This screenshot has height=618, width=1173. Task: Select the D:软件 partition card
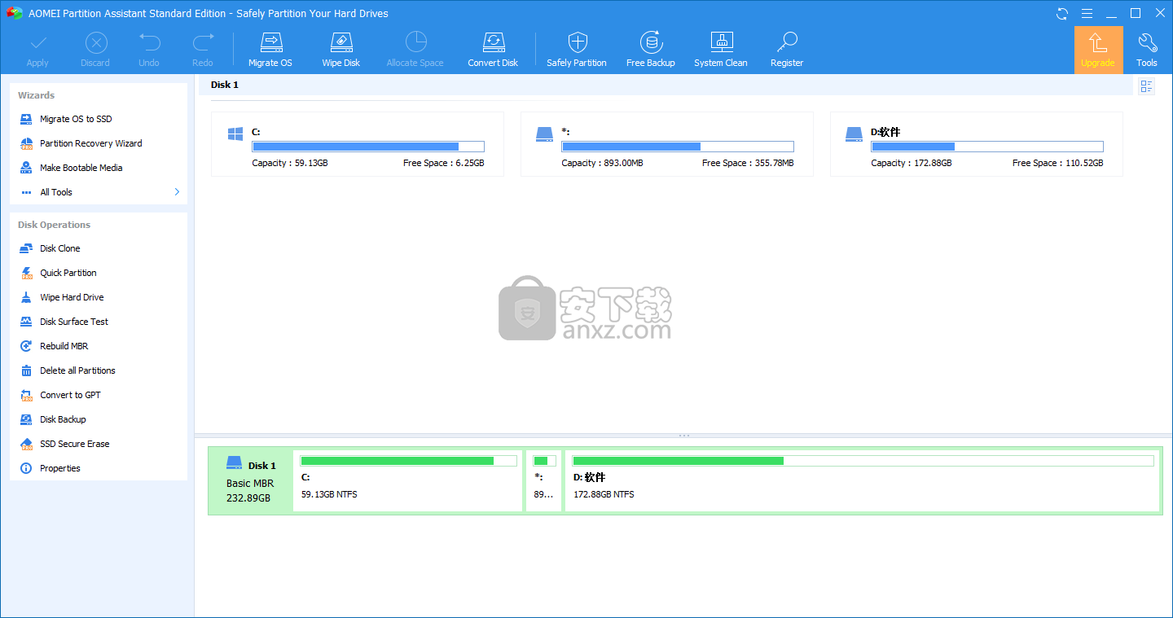coord(977,144)
